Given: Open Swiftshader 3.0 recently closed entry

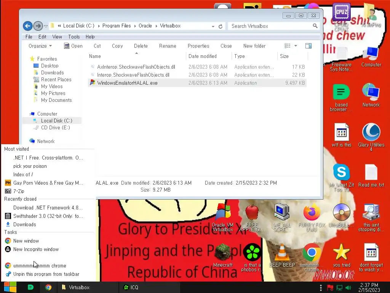Looking at the screenshot, I should click(x=48, y=216).
